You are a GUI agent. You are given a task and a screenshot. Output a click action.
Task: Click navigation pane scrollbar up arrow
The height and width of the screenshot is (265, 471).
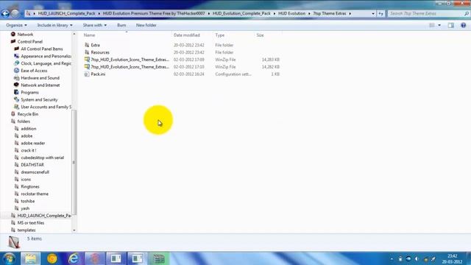[x=74, y=35]
